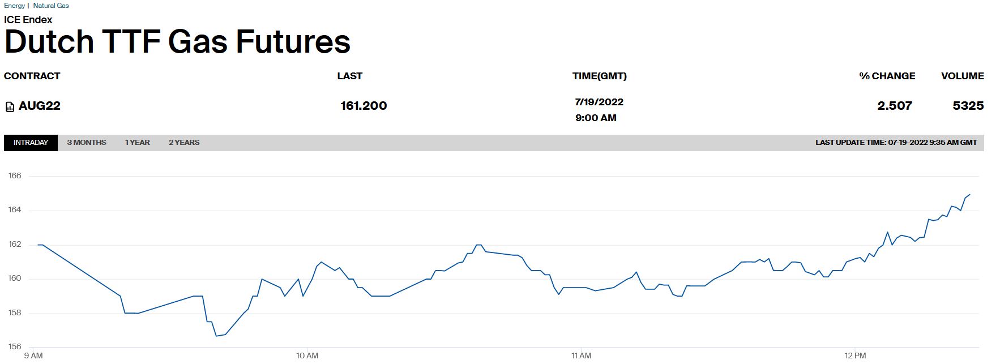Open the Energy breadcrumb link
Image resolution: width=1000 pixels, height=364 pixels.
[14, 6]
